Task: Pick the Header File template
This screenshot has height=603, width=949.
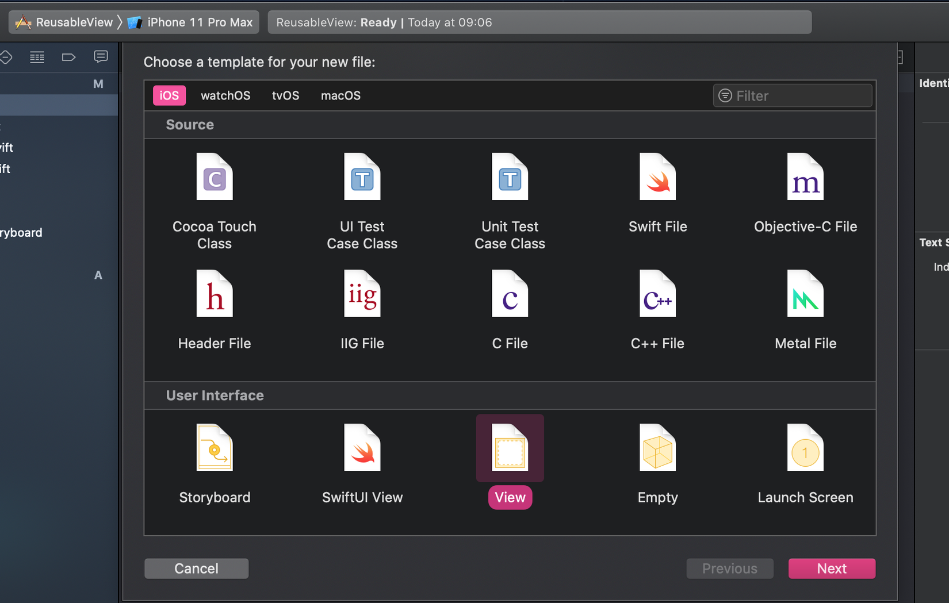Action: pyautogui.click(x=215, y=294)
